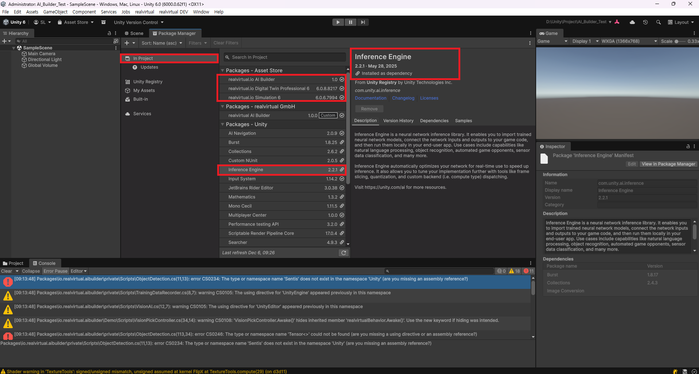This screenshot has width=699, height=374.
Task: Open the cloud services icon
Action: pyautogui.click(x=632, y=22)
